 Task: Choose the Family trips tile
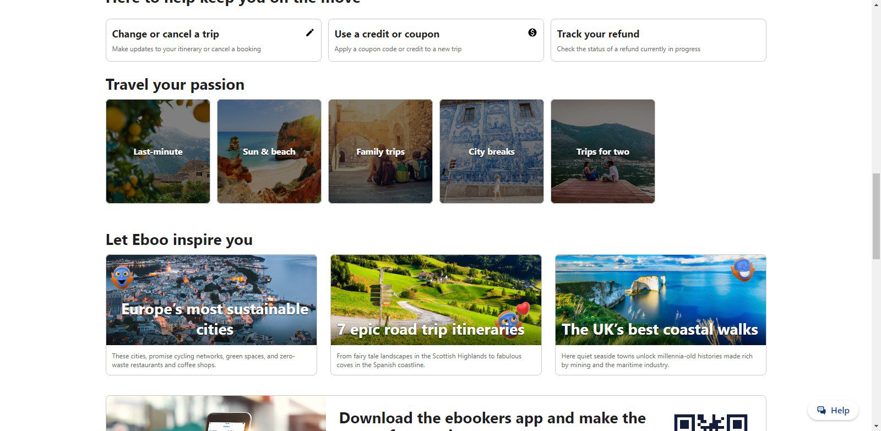point(380,151)
